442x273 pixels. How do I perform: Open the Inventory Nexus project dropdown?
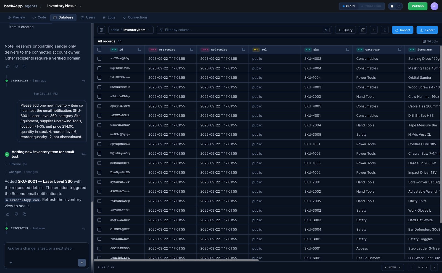tap(64, 6)
